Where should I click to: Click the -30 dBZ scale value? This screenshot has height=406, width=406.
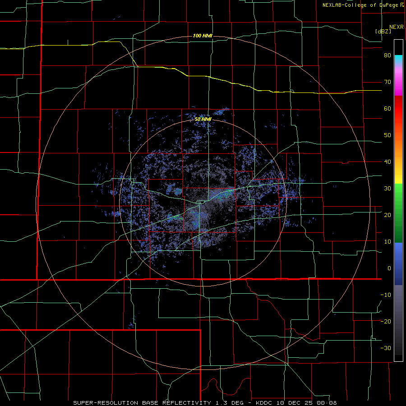tap(386, 348)
